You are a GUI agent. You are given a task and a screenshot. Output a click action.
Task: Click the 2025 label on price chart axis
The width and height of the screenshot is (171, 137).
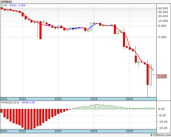pyautogui.click(x=130, y=99)
